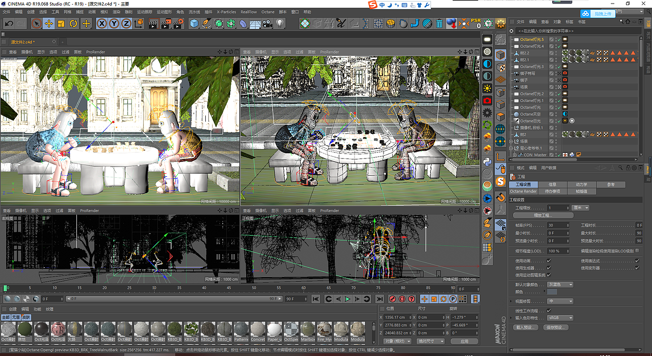This screenshot has height=356, width=652.
Task: Toggle the X axis lock
Action: click(x=102, y=23)
